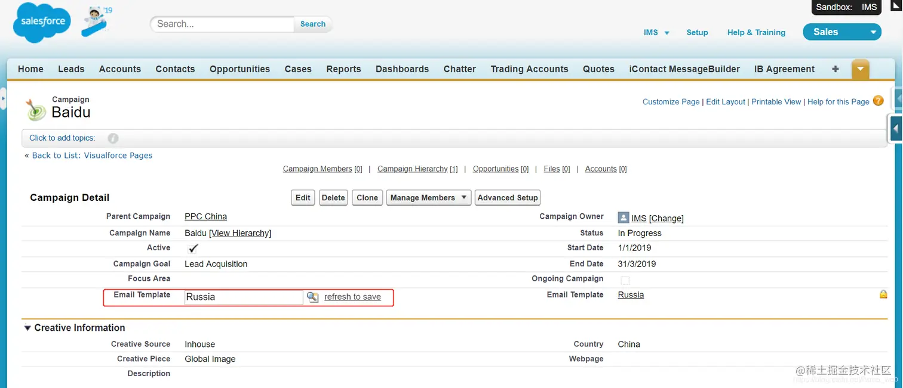
Task: Open the sidebar handle on left edge
Action: (3, 98)
